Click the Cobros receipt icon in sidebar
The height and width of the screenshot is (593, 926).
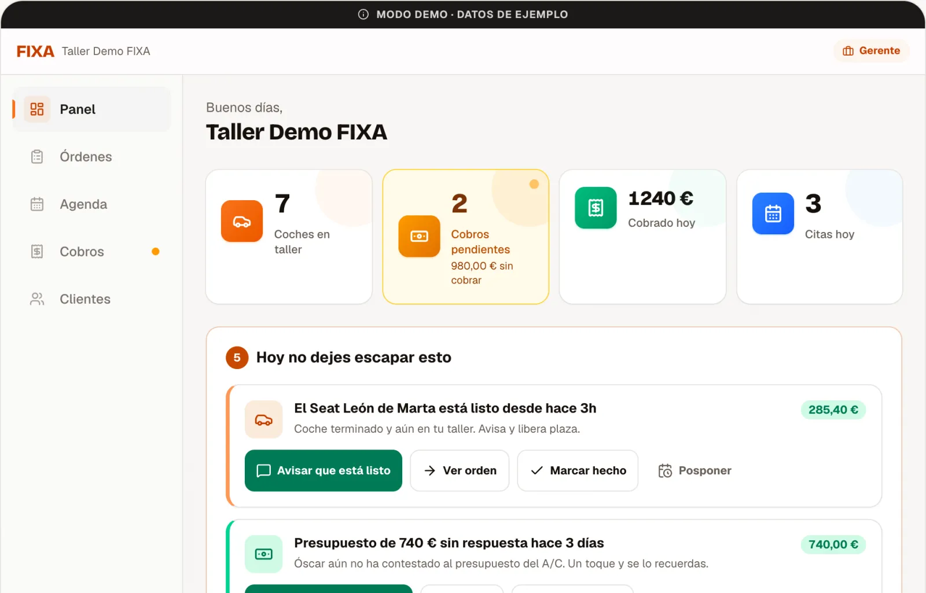click(x=37, y=252)
